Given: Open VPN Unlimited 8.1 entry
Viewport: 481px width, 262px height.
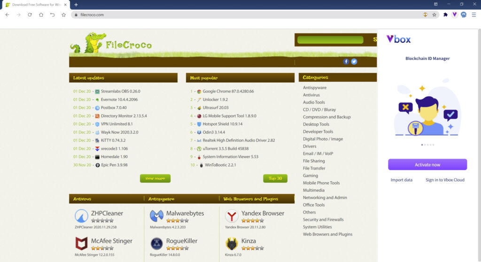Looking at the screenshot, I should tap(116, 124).
